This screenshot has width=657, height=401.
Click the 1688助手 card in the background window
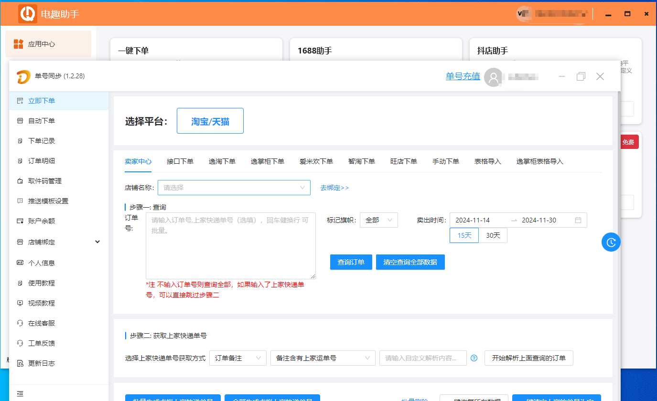pos(376,50)
